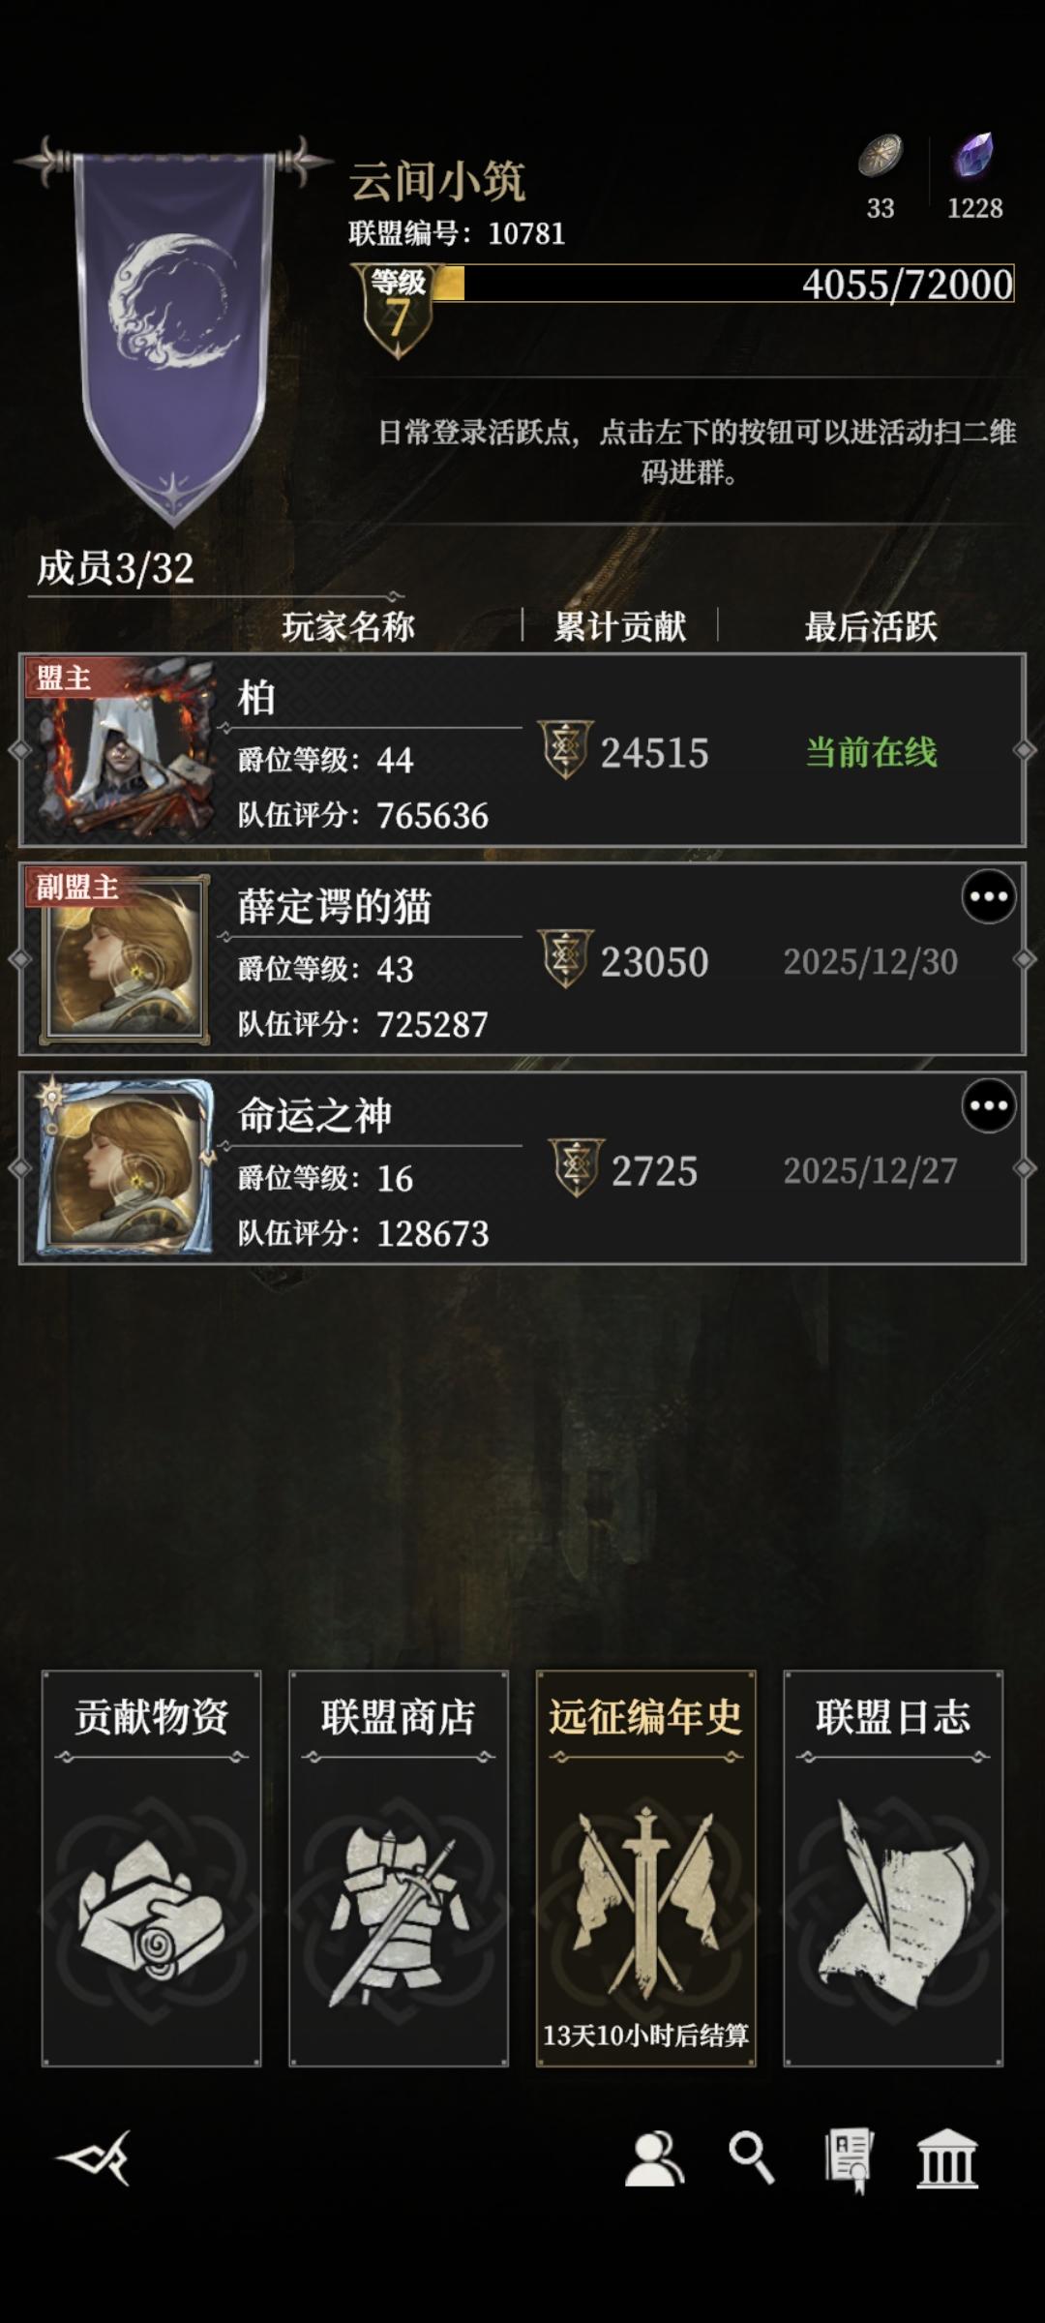This screenshot has height=2323, width=1045.
Task: Sort by 玩家名称 column header
Action: coord(348,626)
